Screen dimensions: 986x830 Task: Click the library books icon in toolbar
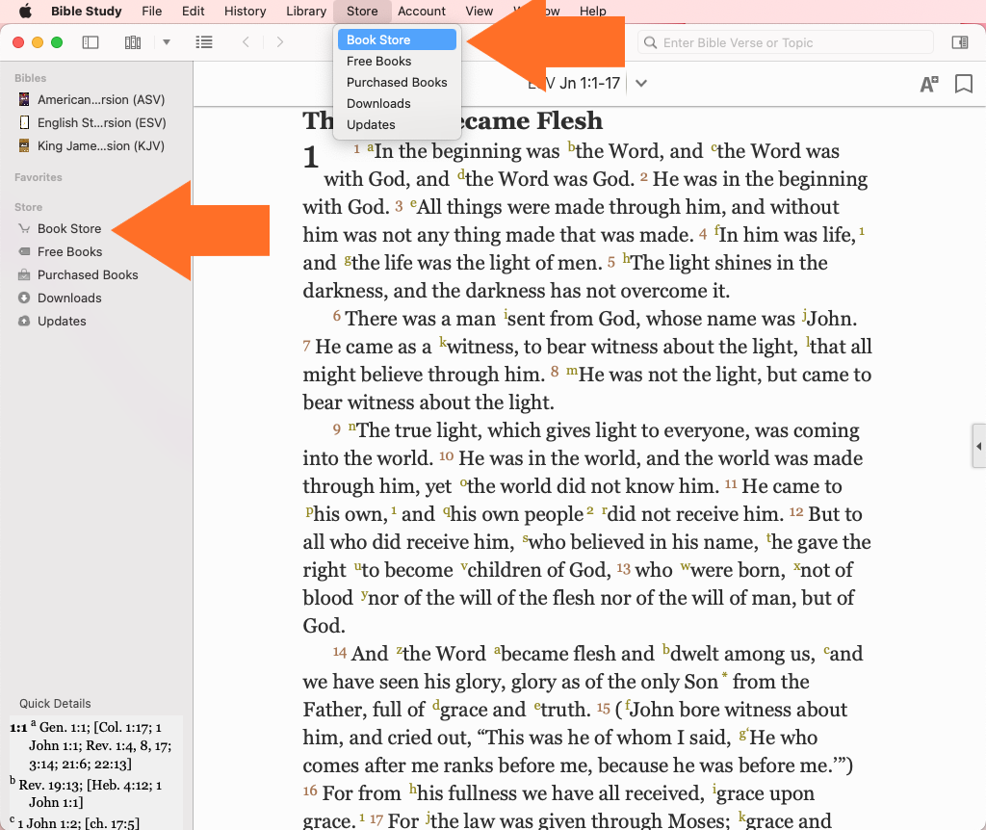pyautogui.click(x=133, y=42)
